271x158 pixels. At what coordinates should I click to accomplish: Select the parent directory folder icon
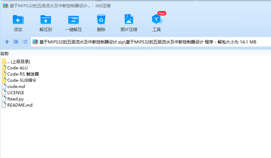point(4,61)
